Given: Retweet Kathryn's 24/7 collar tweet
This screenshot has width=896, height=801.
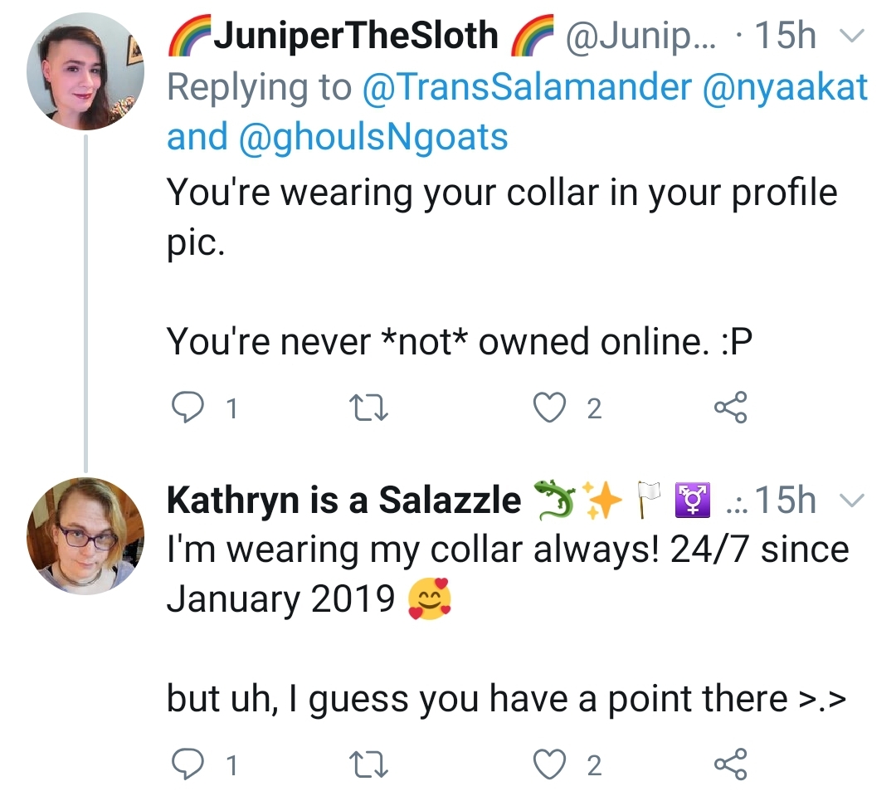Looking at the screenshot, I should (368, 765).
